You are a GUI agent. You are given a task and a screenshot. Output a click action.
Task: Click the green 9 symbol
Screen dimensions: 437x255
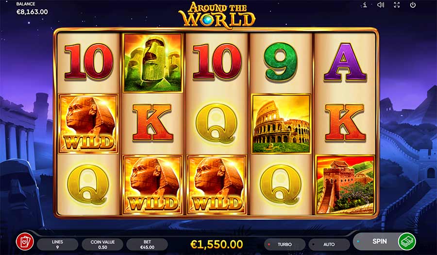pos(281,62)
